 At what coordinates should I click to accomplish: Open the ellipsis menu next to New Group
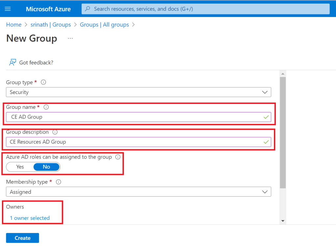coord(70,38)
